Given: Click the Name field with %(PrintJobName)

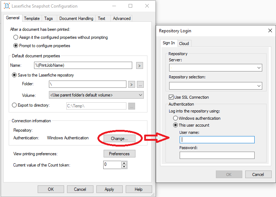Looking at the screenshot, I should tap(83, 65).
